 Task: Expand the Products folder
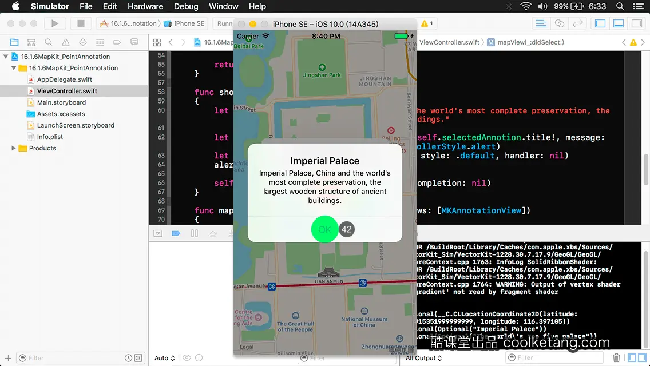tap(14, 148)
